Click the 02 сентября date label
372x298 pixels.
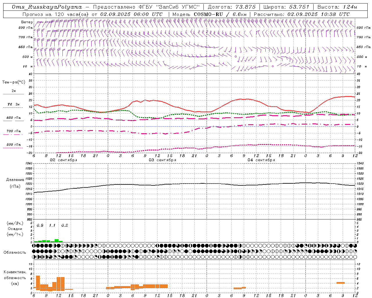[64, 160]
